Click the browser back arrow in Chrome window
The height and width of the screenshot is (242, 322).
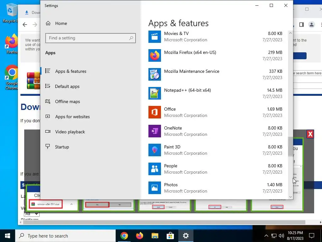(x=25, y=25)
